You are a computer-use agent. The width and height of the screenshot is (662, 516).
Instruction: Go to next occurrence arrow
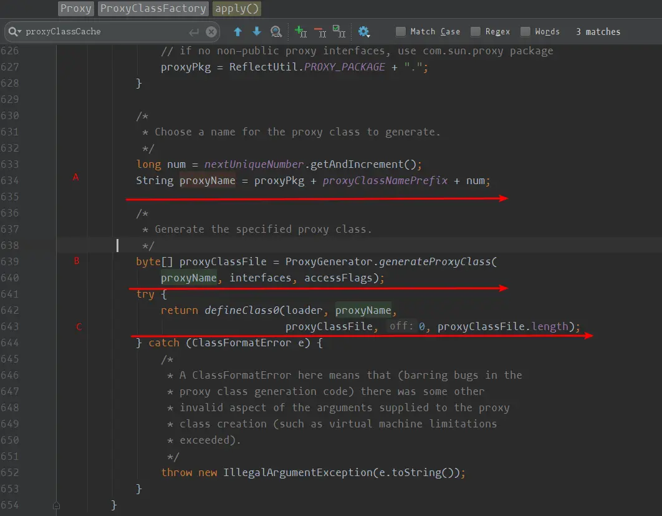(x=257, y=32)
